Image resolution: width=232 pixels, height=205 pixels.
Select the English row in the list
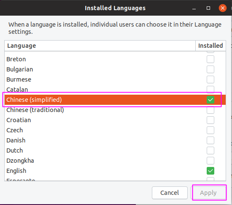115,171
